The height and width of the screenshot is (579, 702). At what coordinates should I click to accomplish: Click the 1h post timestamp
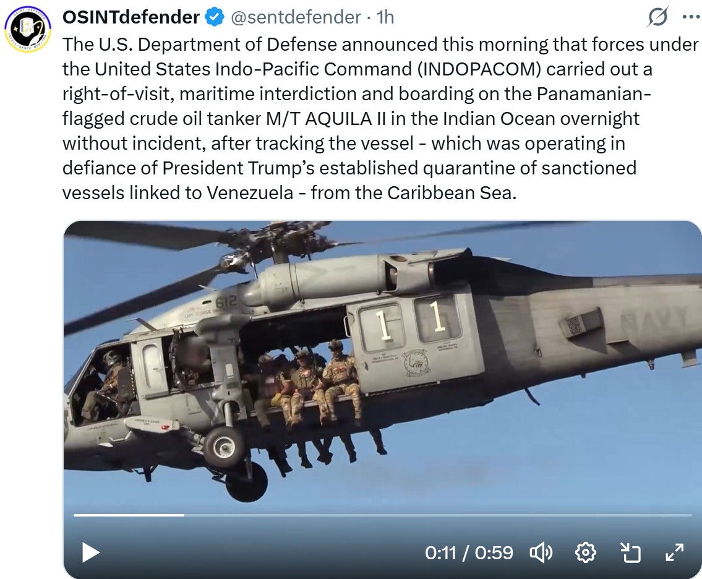coord(385,17)
